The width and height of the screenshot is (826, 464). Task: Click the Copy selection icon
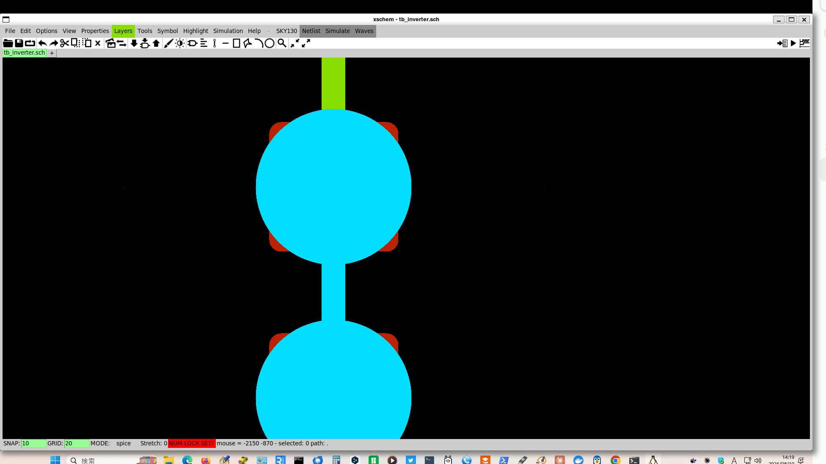click(75, 43)
